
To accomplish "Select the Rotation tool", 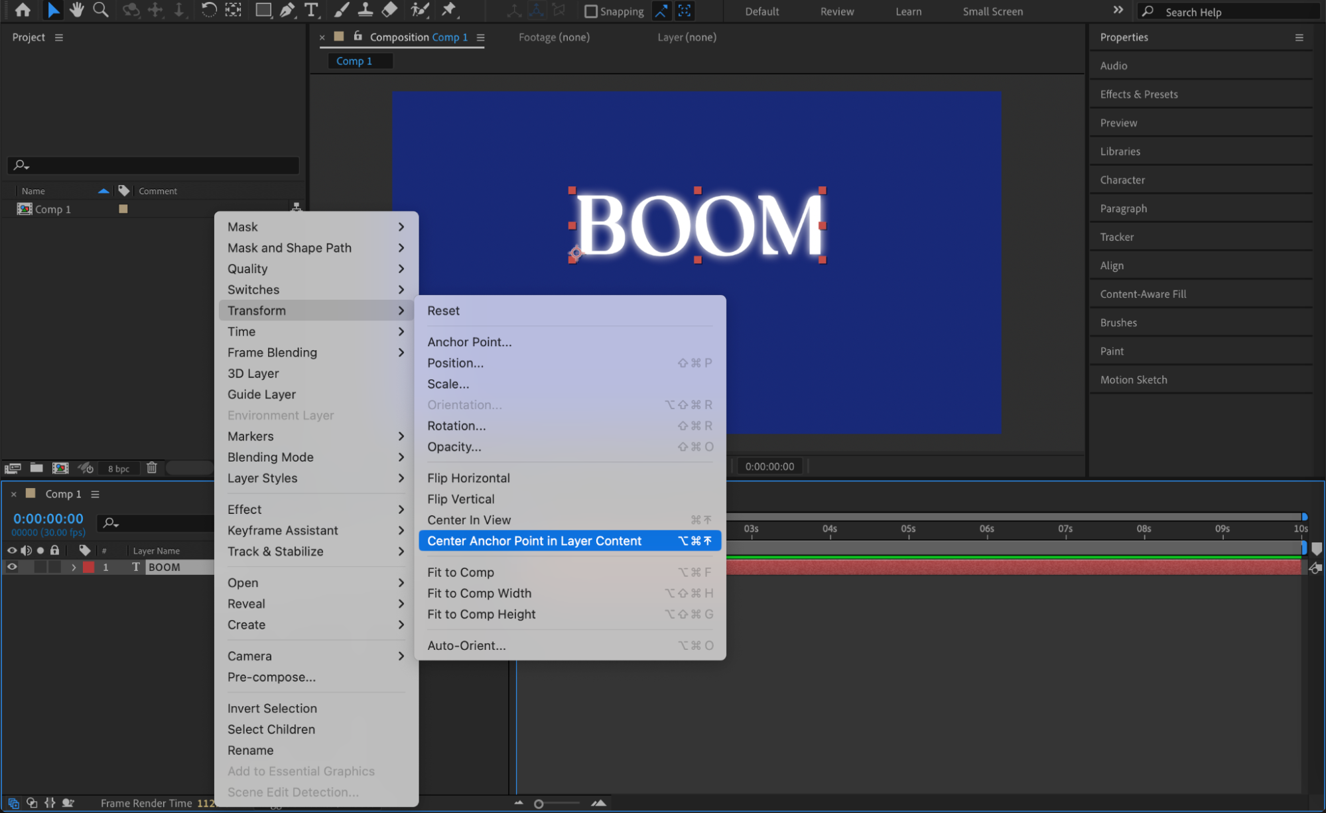I will click(x=208, y=10).
